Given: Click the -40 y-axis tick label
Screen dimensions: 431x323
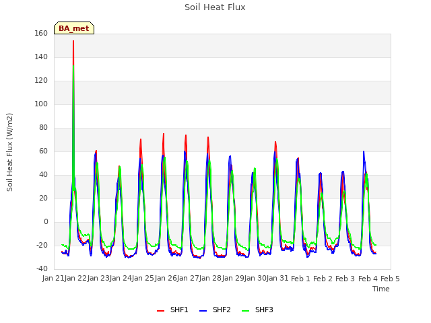Looking at the screenshot, I should coord(42,269).
